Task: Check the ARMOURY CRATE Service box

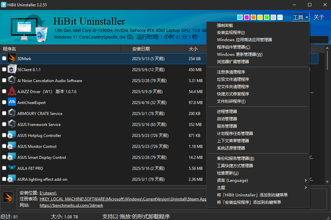Action: (4, 113)
